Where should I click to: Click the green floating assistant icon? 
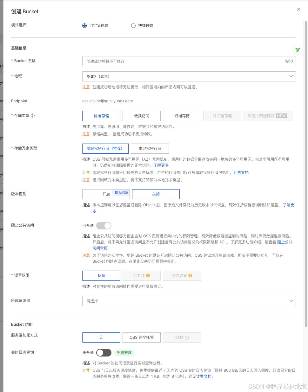(x=298, y=50)
